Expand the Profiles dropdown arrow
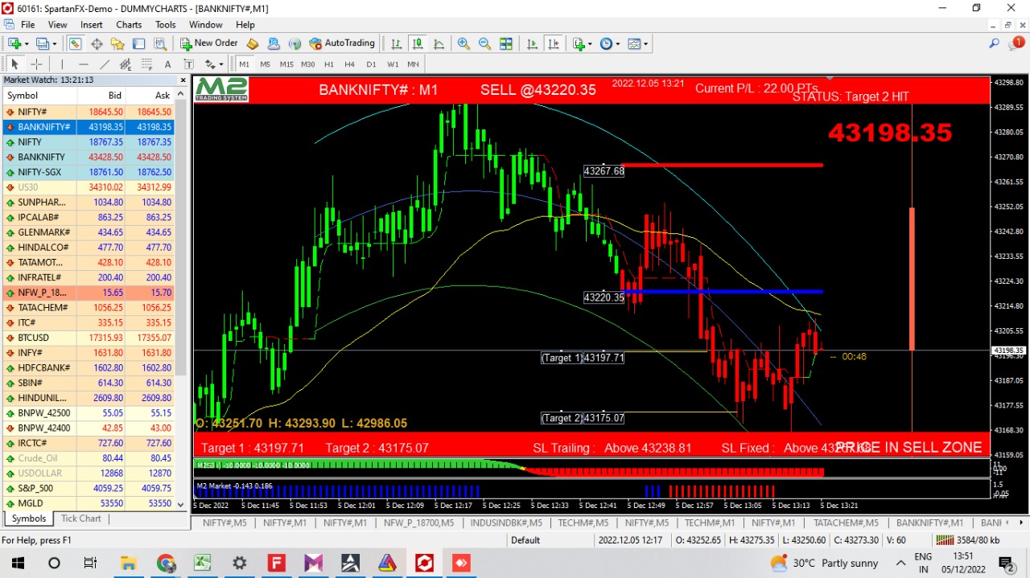This screenshot has height=578, width=1030. [x=55, y=43]
